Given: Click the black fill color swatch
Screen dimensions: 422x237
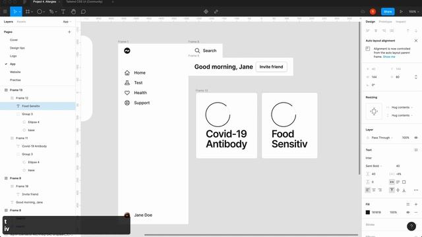Looking at the screenshot, I should [368, 212].
